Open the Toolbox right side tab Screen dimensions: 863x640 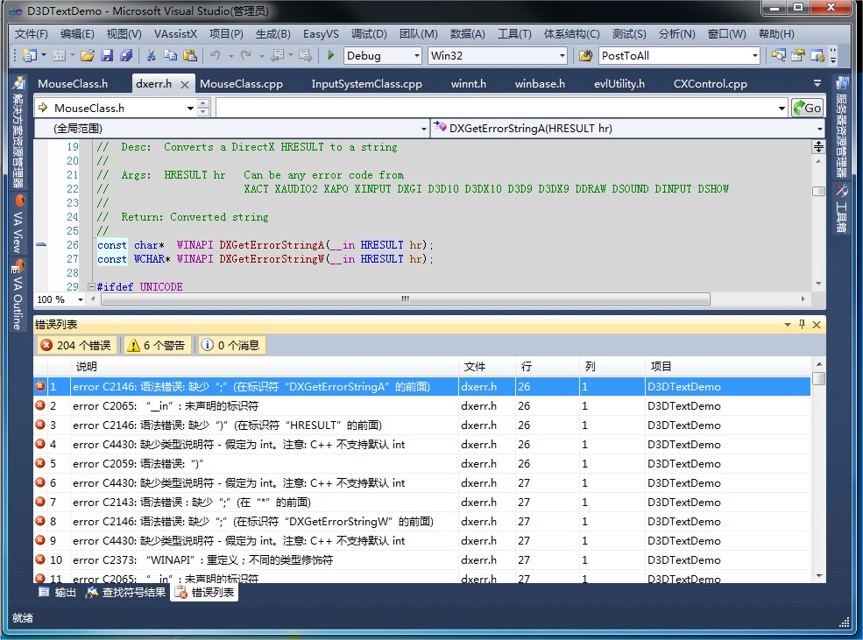(x=842, y=208)
